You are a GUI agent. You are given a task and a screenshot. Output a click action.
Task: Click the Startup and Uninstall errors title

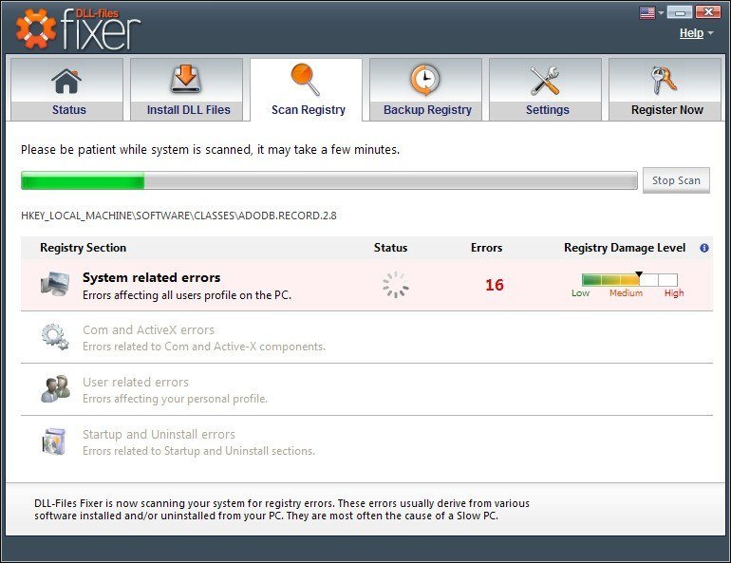pos(159,435)
